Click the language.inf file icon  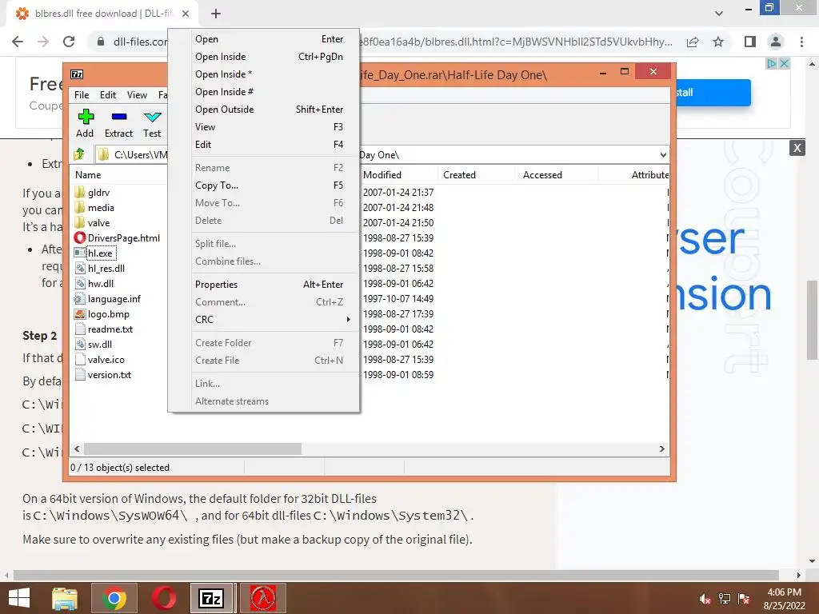(x=79, y=299)
